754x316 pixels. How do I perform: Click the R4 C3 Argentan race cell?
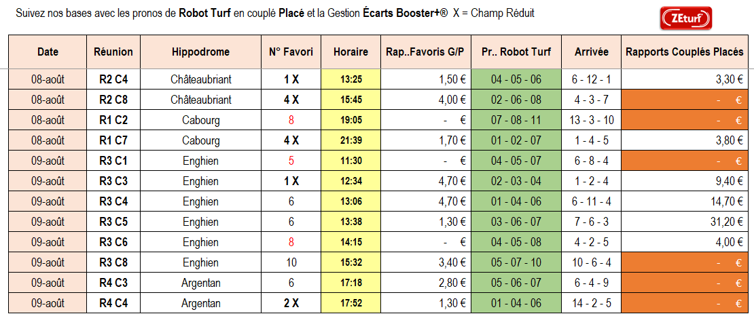(113, 283)
